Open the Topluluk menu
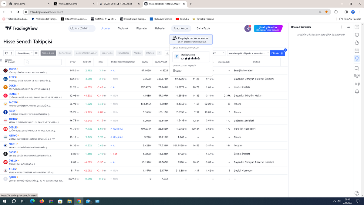The image size is (364, 205). (x=123, y=28)
